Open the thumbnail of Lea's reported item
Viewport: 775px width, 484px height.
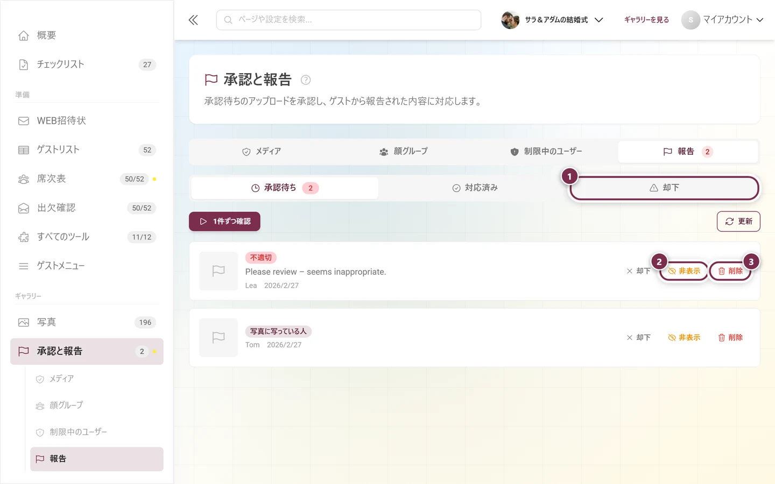click(219, 271)
